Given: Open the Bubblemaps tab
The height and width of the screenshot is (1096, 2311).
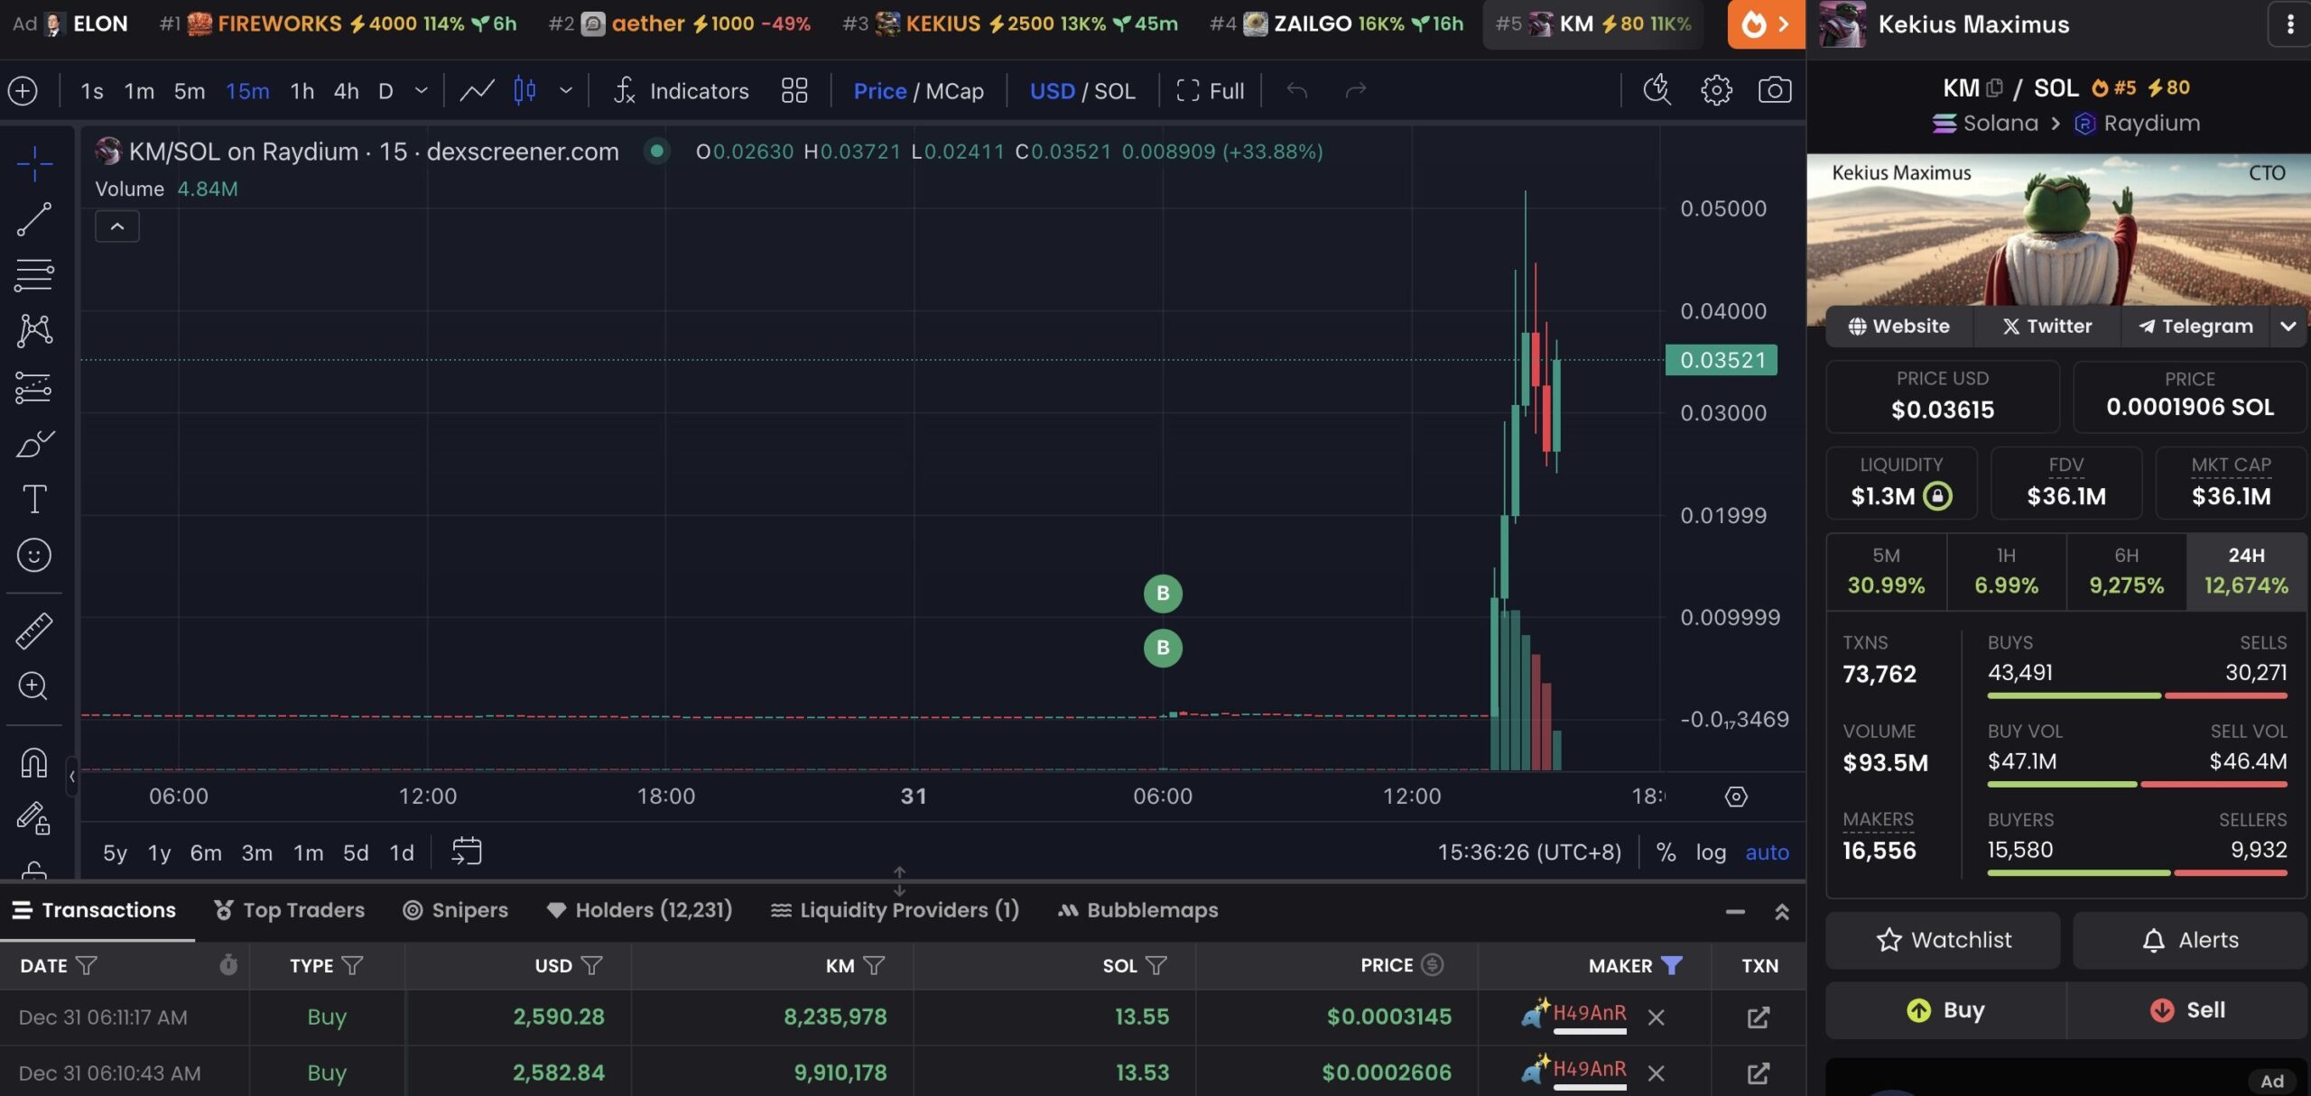Looking at the screenshot, I should [1137, 910].
